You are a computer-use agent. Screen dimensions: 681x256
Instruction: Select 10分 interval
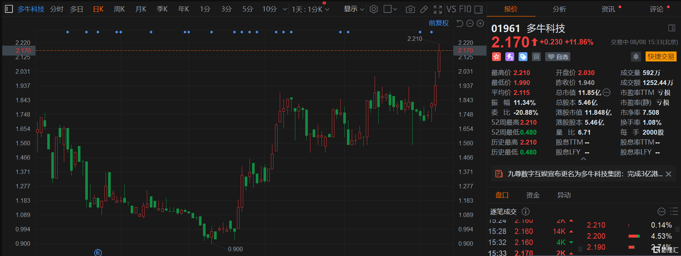(x=269, y=9)
